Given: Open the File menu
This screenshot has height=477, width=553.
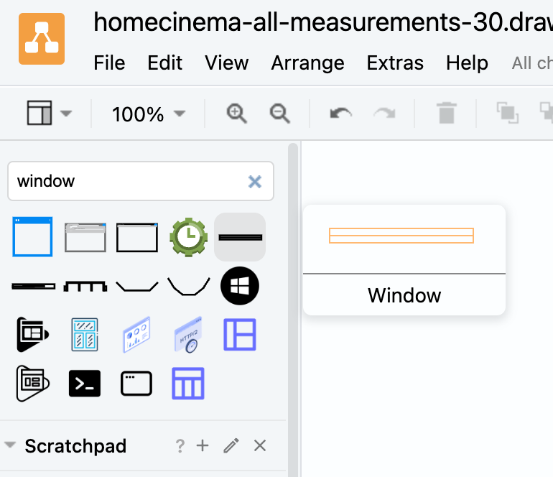Looking at the screenshot, I should pos(109,63).
